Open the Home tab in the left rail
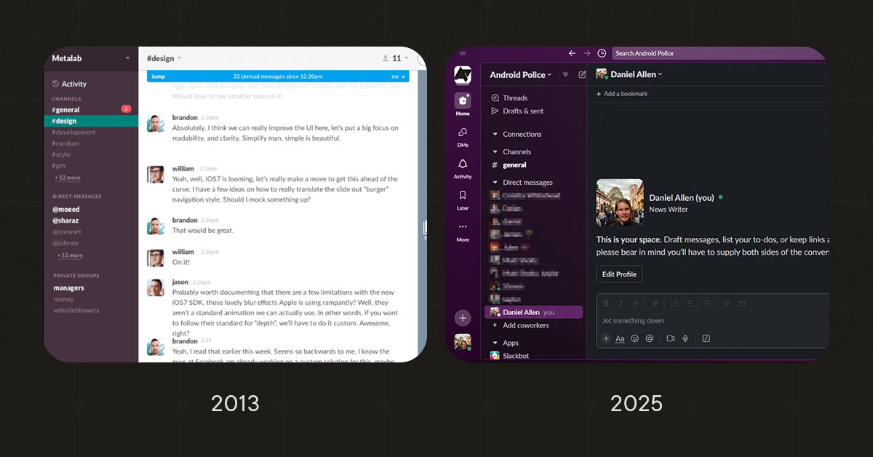Screen dimensions: 873x457 coord(463,103)
